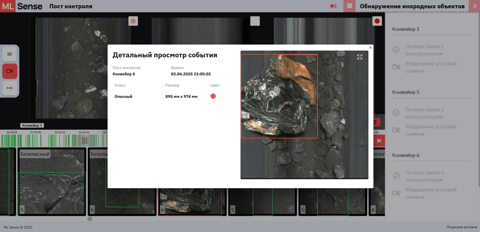Pause detection with the top-right pause icon

tap(475, 6)
